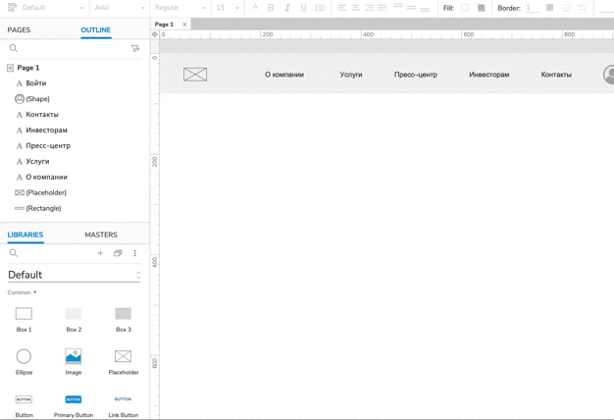Viewport: 614px width, 420px height.
Task: Switch to the OUTLINE tab
Action: [95, 29]
